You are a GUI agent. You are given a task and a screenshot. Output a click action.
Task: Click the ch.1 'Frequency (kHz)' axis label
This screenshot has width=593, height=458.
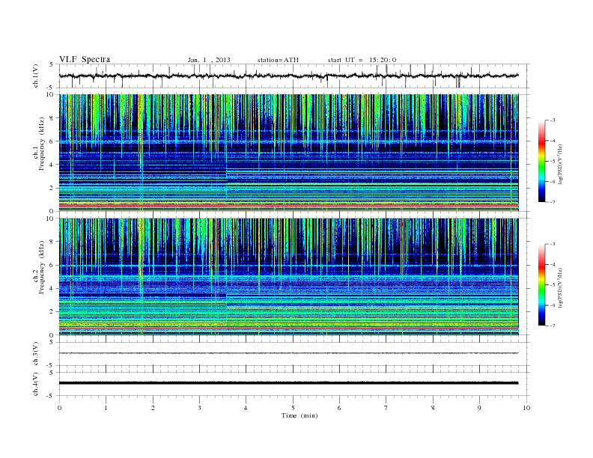point(42,144)
